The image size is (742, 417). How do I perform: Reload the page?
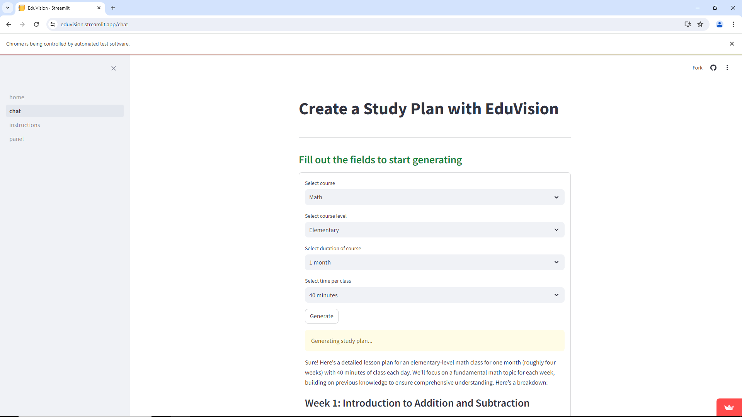[36, 24]
